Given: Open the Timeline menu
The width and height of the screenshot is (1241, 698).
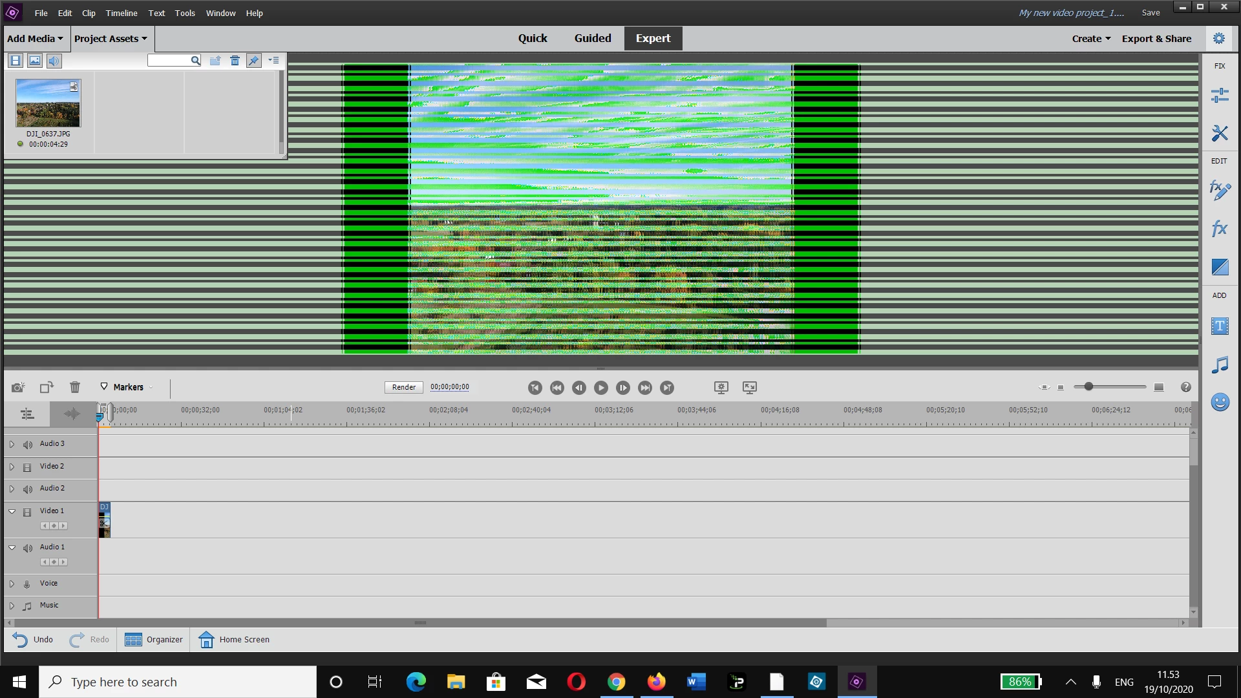Looking at the screenshot, I should [x=122, y=13].
